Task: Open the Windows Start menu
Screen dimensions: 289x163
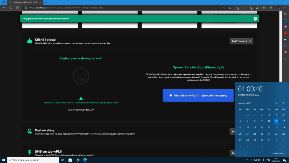Action: click(x=3, y=160)
